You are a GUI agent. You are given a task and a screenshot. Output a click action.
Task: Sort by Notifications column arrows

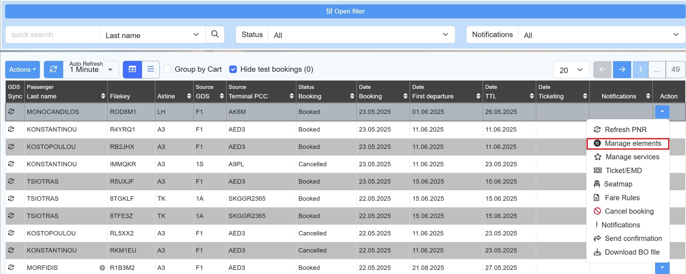pos(648,96)
